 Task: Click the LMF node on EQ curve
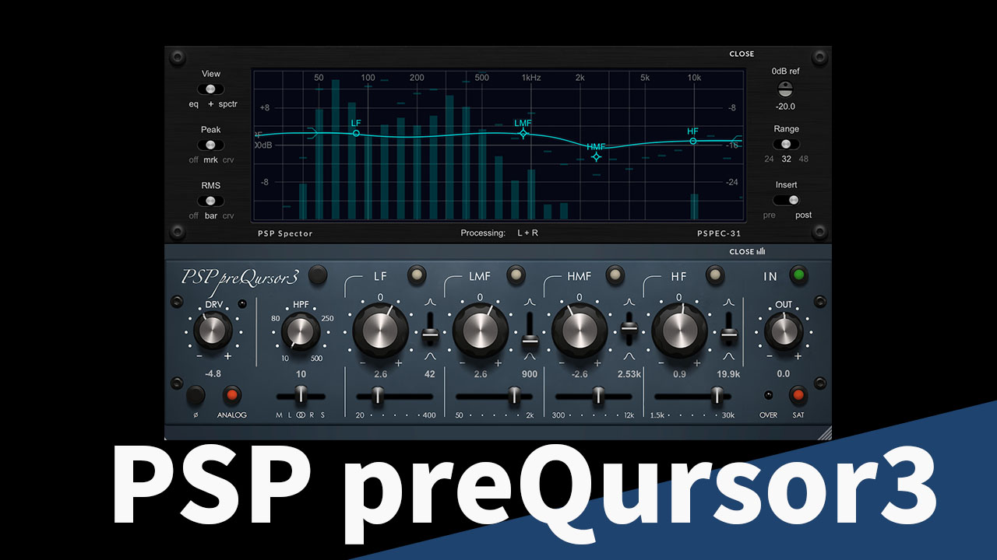[x=523, y=134]
